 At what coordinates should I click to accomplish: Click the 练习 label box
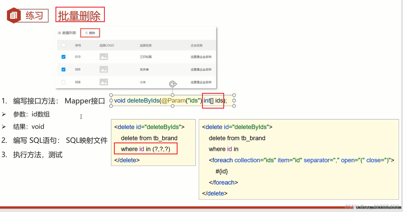click(x=34, y=16)
